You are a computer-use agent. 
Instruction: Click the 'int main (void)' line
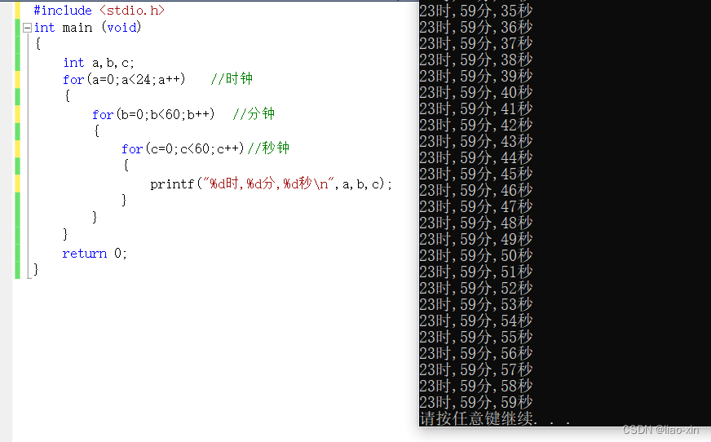(87, 28)
